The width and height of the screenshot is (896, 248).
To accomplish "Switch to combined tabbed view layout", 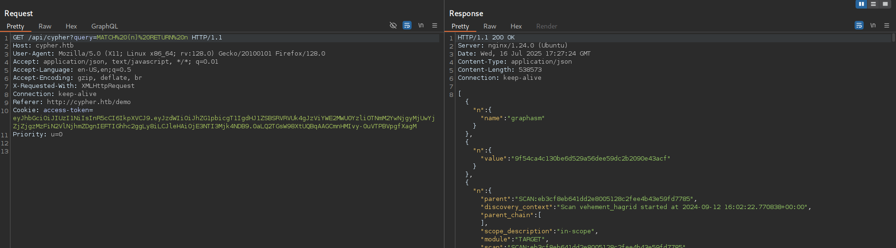I will pyautogui.click(x=885, y=4).
